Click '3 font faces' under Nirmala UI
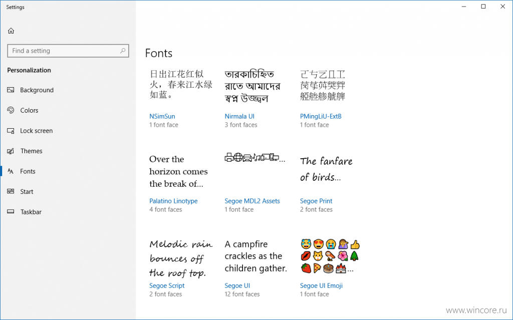The height and width of the screenshot is (320, 513). click(241, 125)
